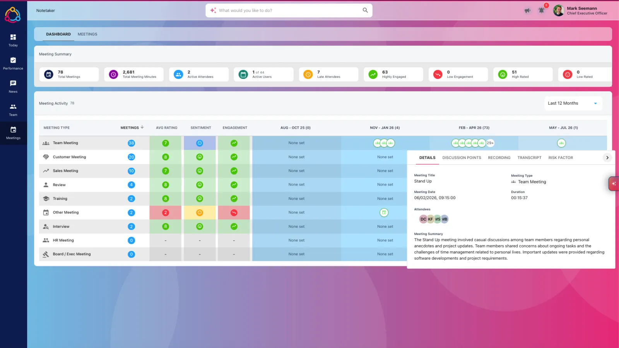Click the Late Attendees clock icon
This screenshot has height=348, width=619.
tap(308, 74)
